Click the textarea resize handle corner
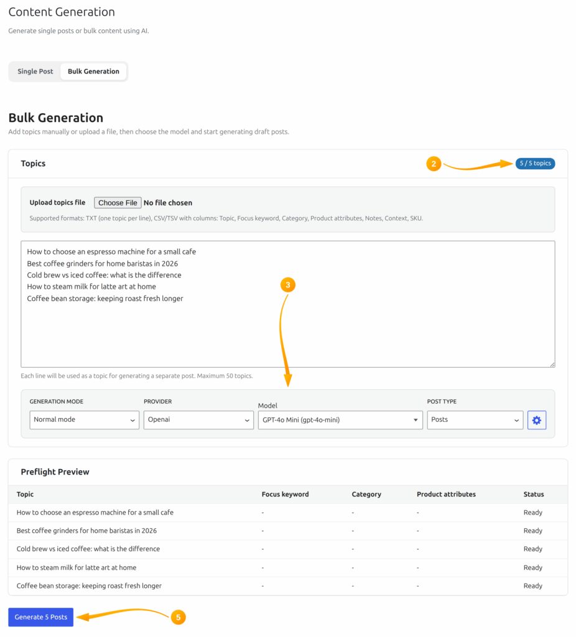Image resolution: width=576 pixels, height=637 pixels. click(x=552, y=365)
